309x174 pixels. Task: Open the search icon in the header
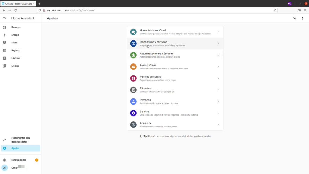295,18
